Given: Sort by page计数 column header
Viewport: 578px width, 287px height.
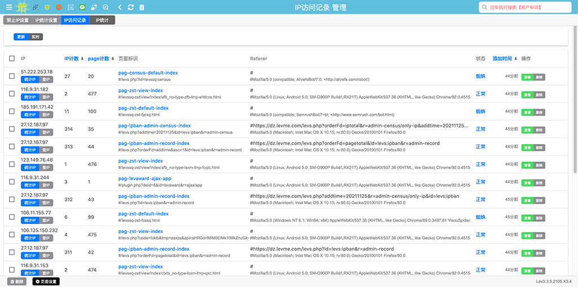Looking at the screenshot, I should point(98,59).
